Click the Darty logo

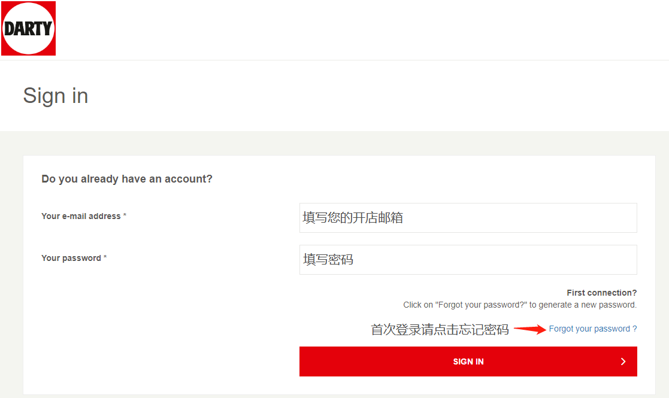tap(28, 28)
